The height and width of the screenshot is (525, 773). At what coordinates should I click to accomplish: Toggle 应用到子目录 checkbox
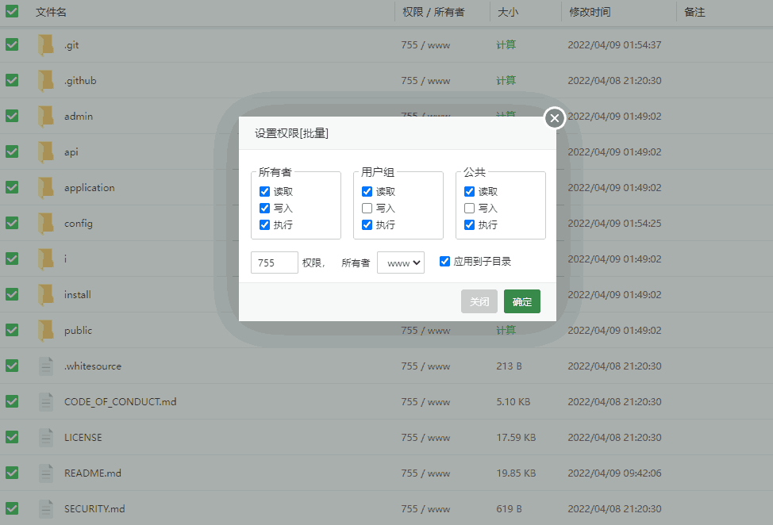[x=444, y=261]
